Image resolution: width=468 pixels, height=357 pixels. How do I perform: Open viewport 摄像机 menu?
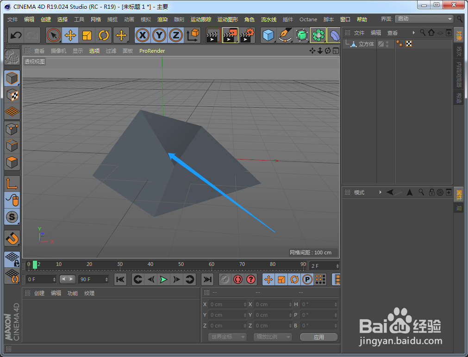(x=58, y=51)
